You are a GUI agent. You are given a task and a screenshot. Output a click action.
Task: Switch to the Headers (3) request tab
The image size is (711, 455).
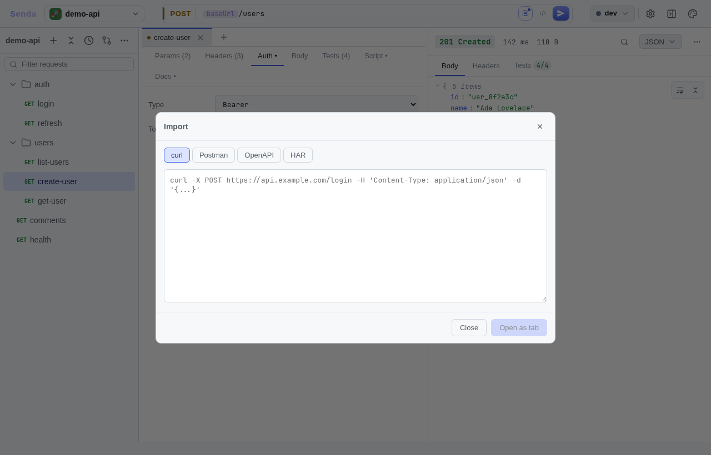[224, 56]
